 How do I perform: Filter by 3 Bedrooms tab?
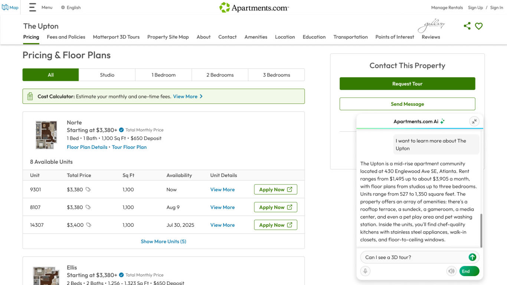pos(277,75)
